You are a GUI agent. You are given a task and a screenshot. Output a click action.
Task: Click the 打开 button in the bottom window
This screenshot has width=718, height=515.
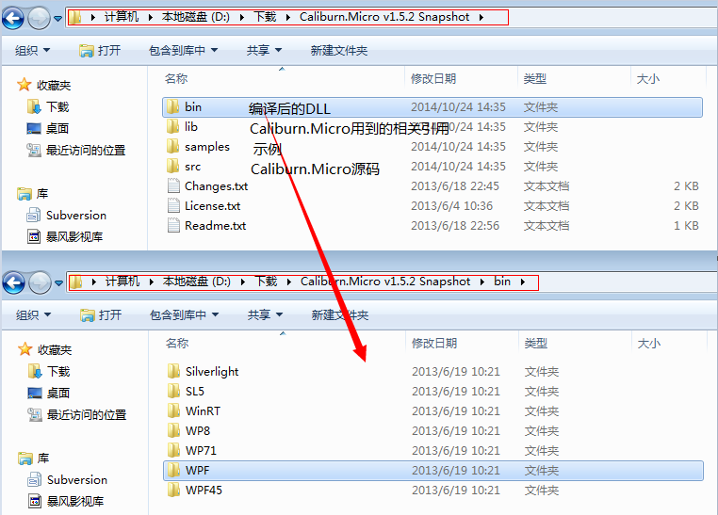click(x=101, y=314)
